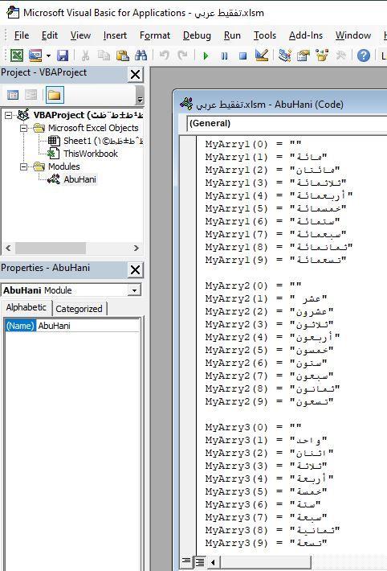
Task: Open the Debug menu
Action: pos(197,35)
